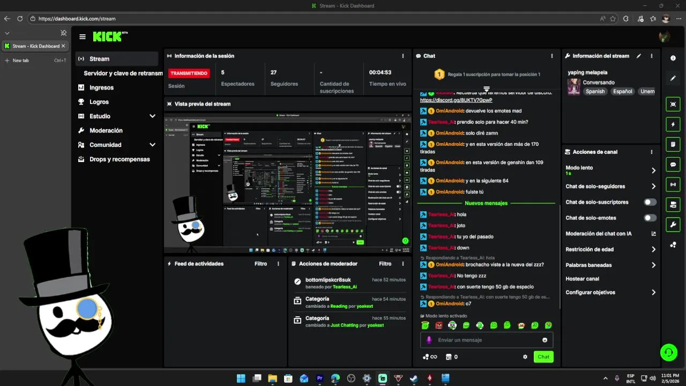
Task: Toggle the chat bubble panel icon in right rail
Action: pyautogui.click(x=673, y=164)
